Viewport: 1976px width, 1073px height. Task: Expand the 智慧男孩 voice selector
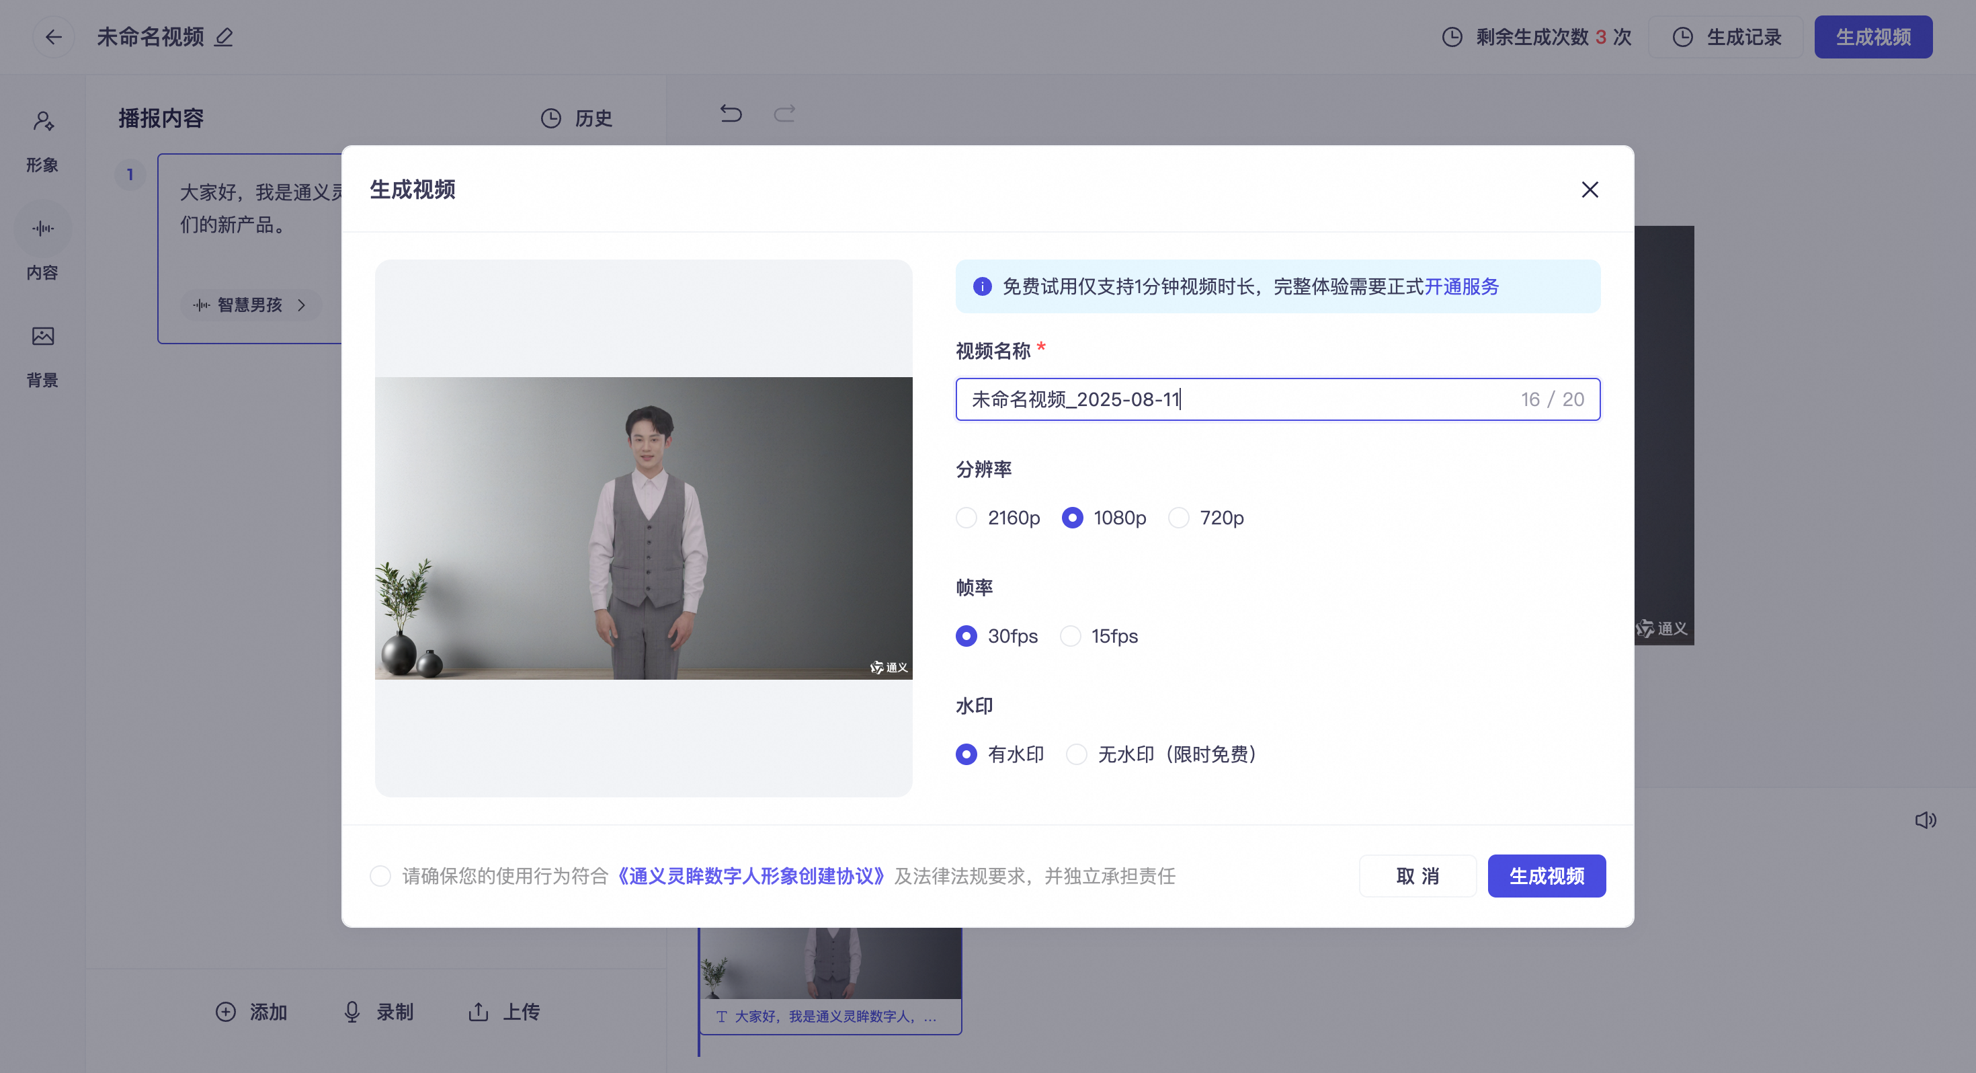pyautogui.click(x=250, y=305)
